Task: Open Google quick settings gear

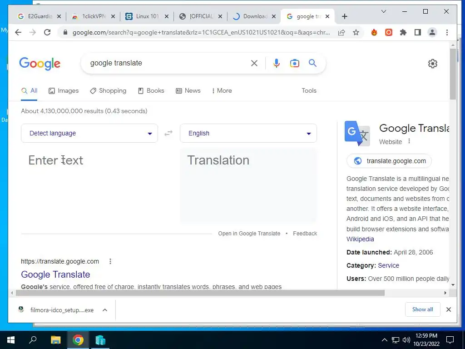Action: (x=432, y=64)
